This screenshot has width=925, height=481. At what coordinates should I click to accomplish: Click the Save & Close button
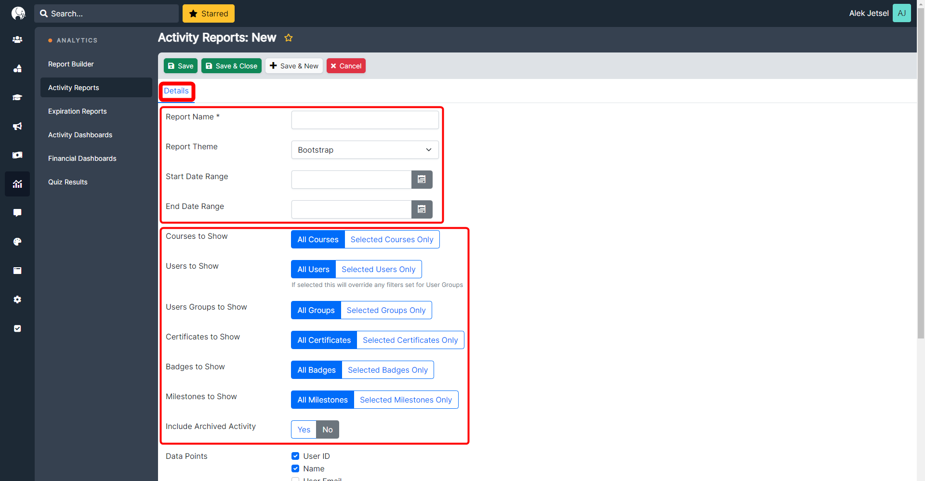coord(231,65)
